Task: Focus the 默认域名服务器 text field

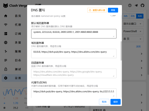Action: point(74,34)
